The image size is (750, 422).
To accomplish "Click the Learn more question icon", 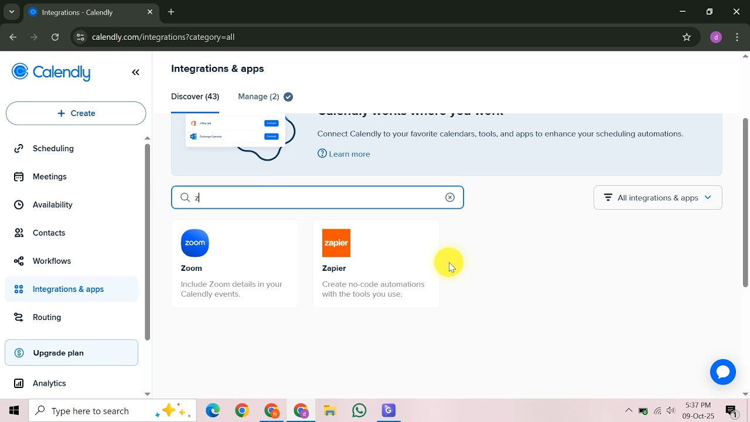I will coord(322,154).
